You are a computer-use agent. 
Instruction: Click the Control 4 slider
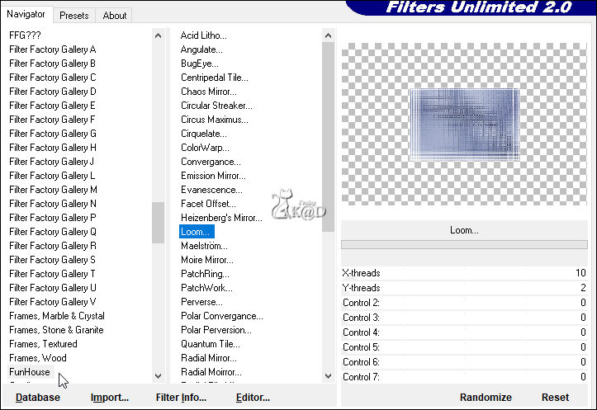(x=464, y=332)
